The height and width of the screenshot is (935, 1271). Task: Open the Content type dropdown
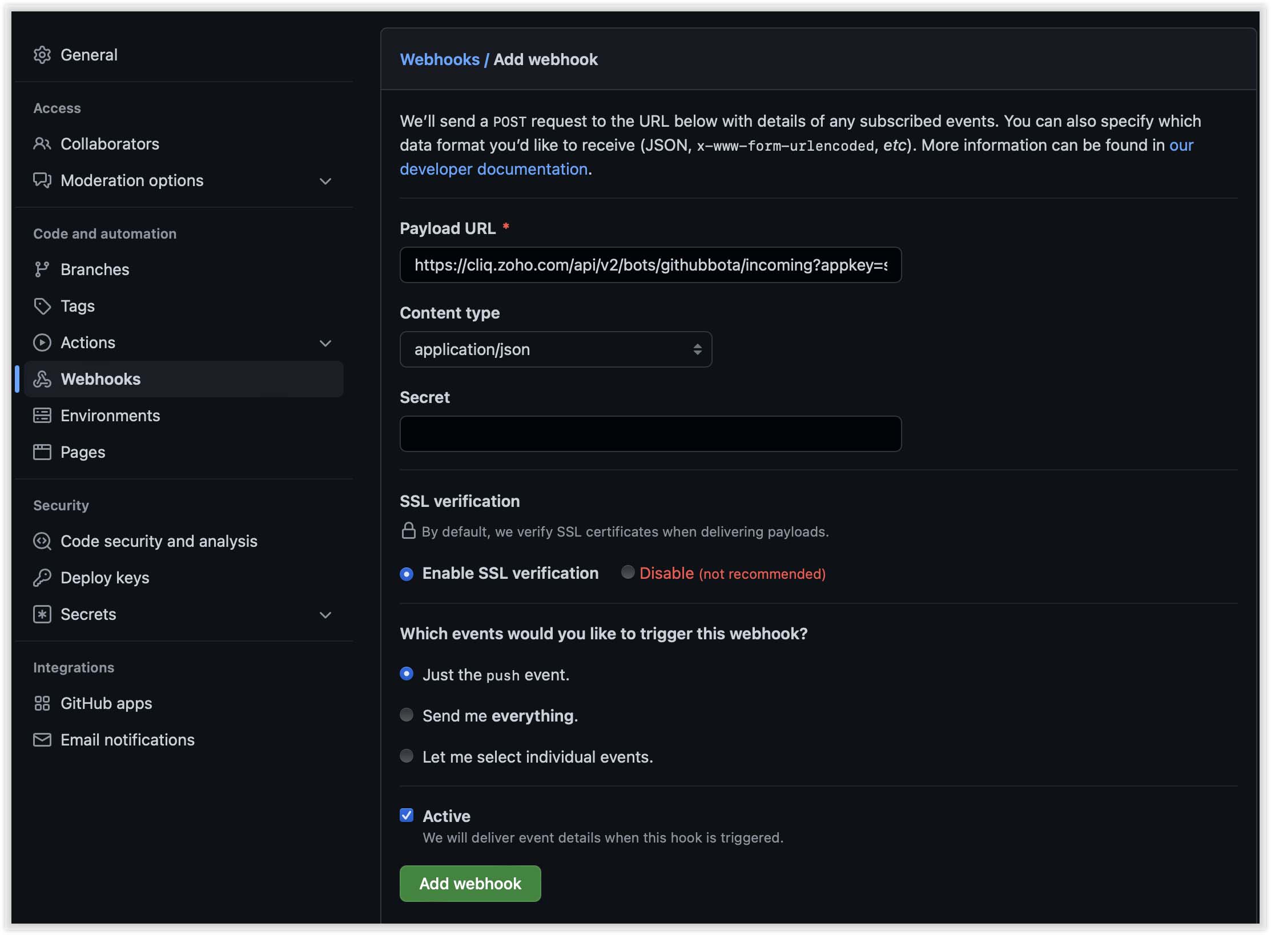pos(556,349)
